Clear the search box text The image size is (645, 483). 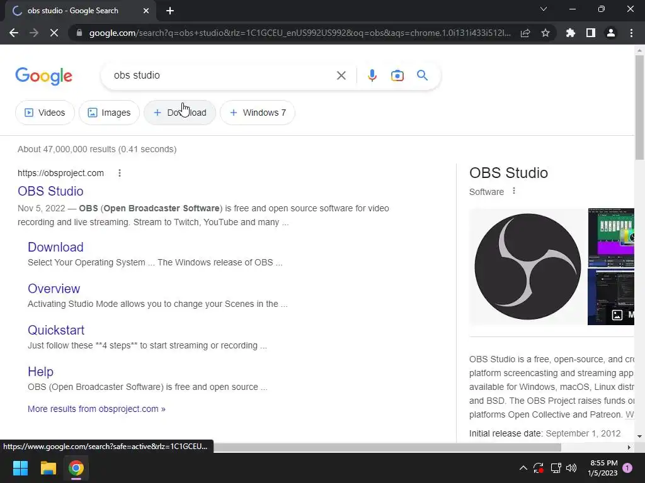(341, 75)
